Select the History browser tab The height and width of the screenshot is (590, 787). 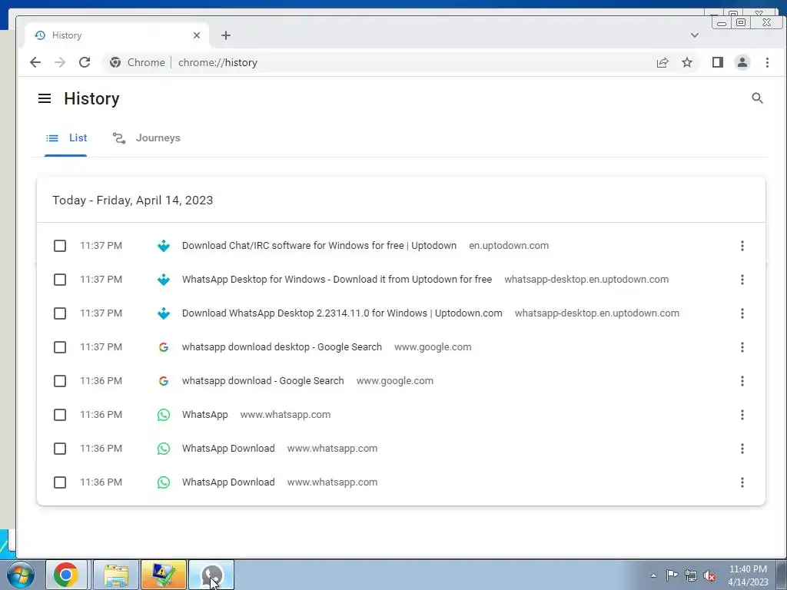click(x=117, y=35)
